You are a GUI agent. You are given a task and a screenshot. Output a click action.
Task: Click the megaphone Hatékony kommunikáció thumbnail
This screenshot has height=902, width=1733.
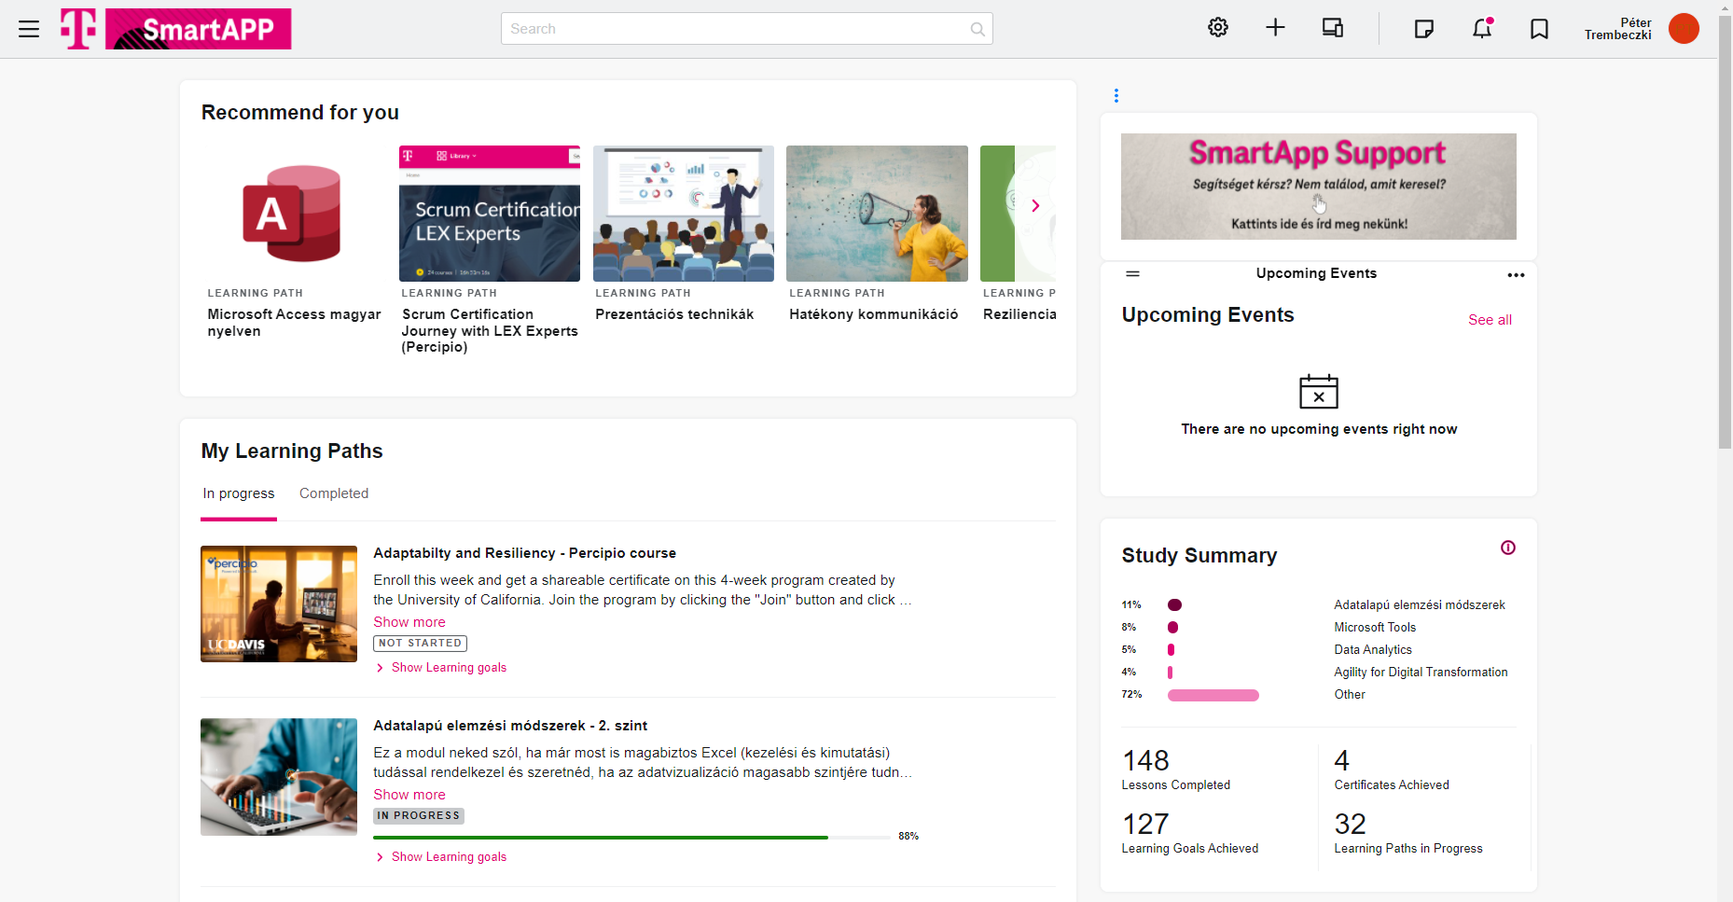tap(877, 214)
